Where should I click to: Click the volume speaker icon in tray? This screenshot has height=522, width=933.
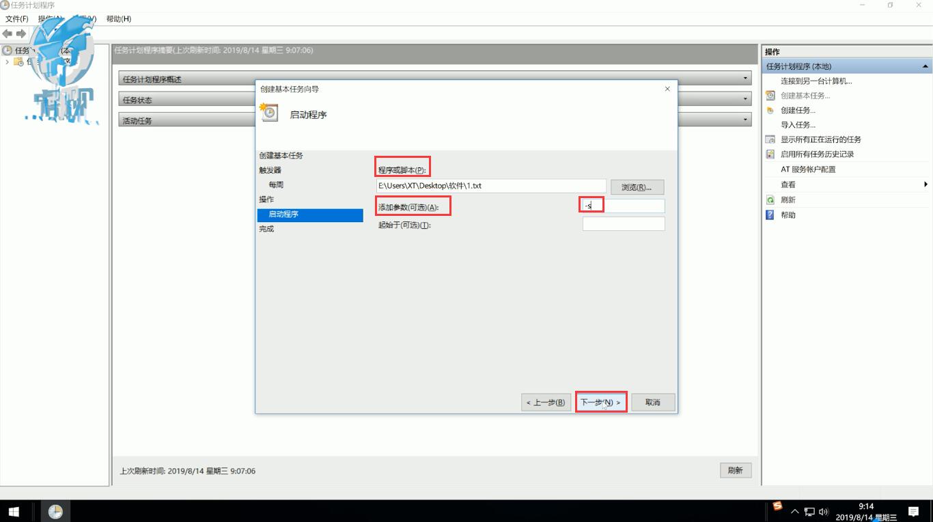tap(824, 512)
